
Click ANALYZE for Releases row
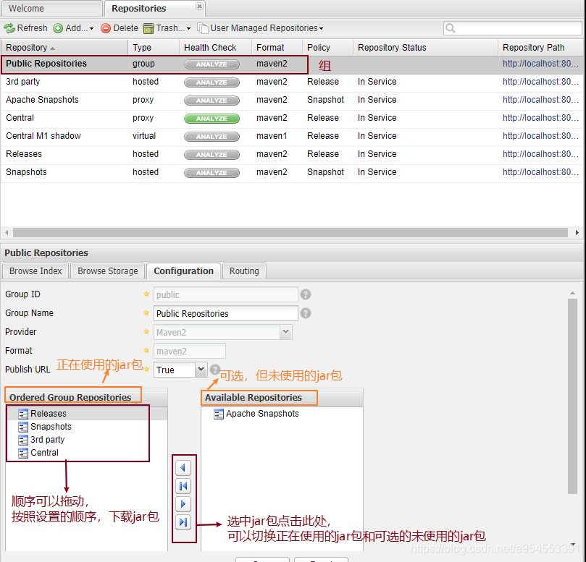[212, 155]
